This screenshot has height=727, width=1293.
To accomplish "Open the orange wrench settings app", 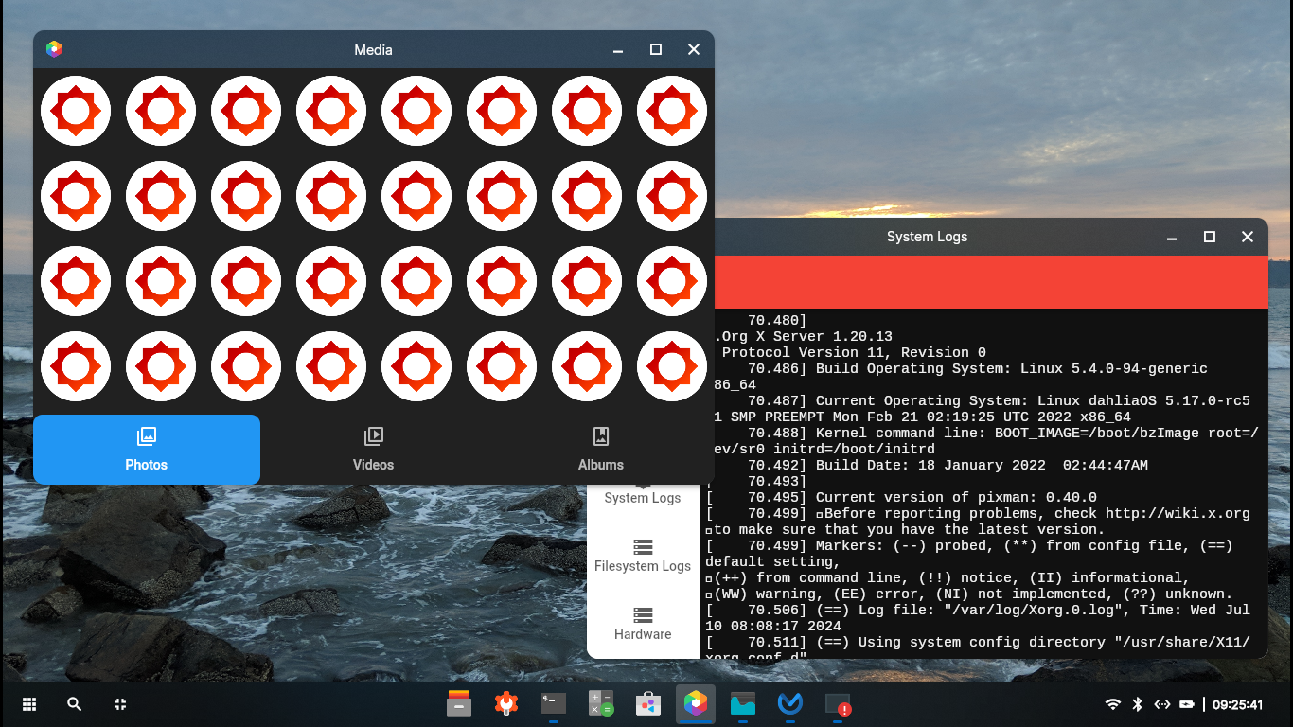I will point(506,704).
